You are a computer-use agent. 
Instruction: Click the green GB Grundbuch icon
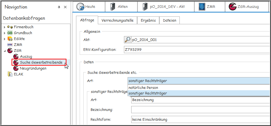coord(10,33)
